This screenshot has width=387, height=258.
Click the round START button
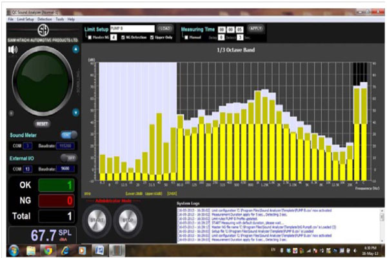pos(96,223)
